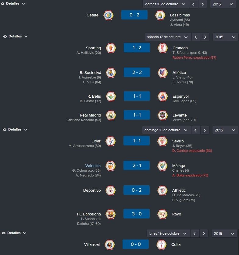This screenshot has height=255, width=239.
Task: Expand the Detalles chevron for domingo 18
Action: pyautogui.click(x=26, y=130)
